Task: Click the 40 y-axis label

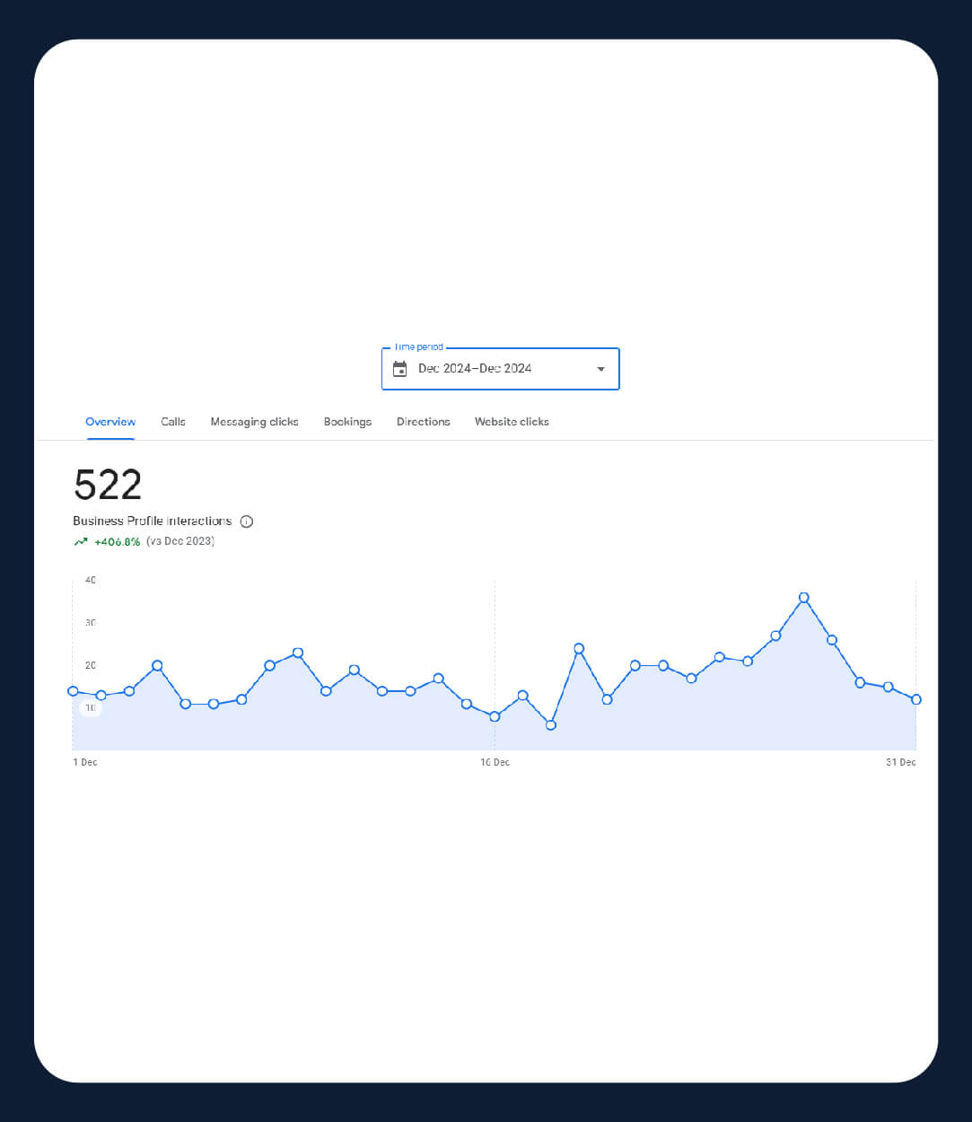Action: (91, 580)
